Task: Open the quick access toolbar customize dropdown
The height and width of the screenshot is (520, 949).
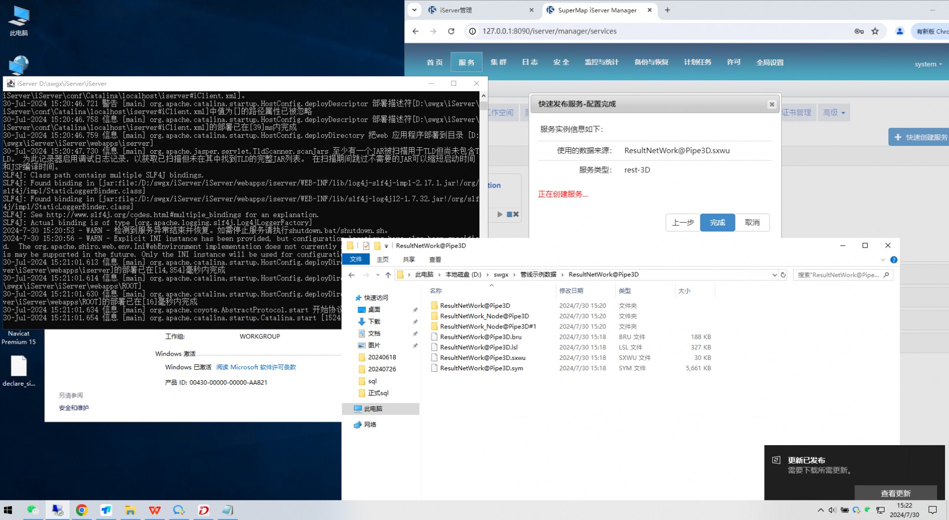Action: pos(386,246)
